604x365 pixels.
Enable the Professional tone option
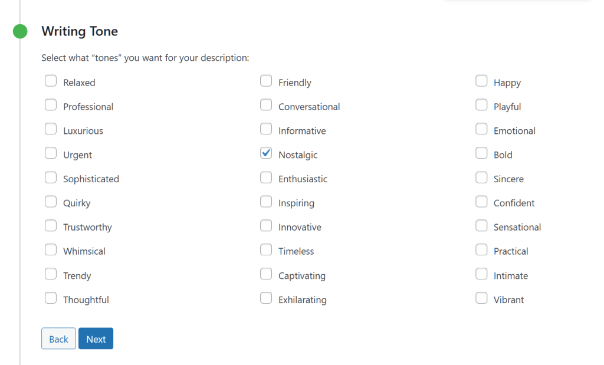click(x=51, y=106)
